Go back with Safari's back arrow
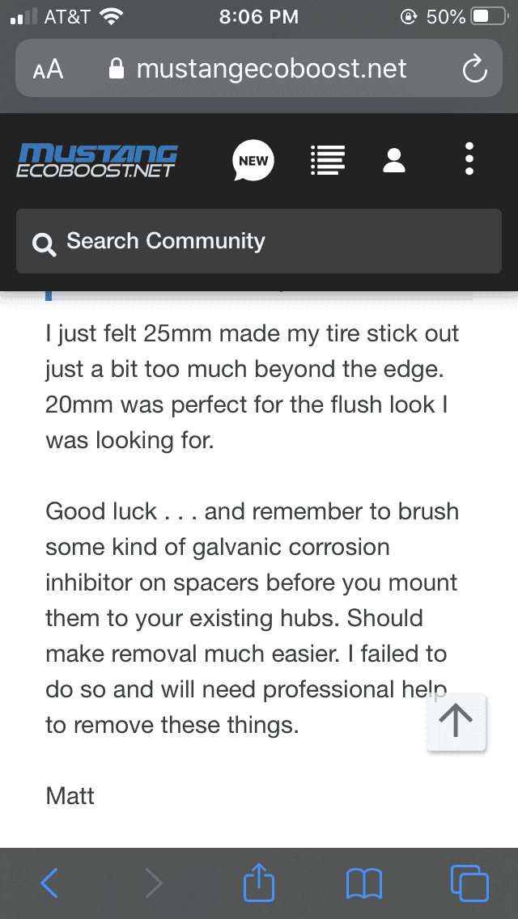Viewport: 518px width, 919px height. point(49,883)
